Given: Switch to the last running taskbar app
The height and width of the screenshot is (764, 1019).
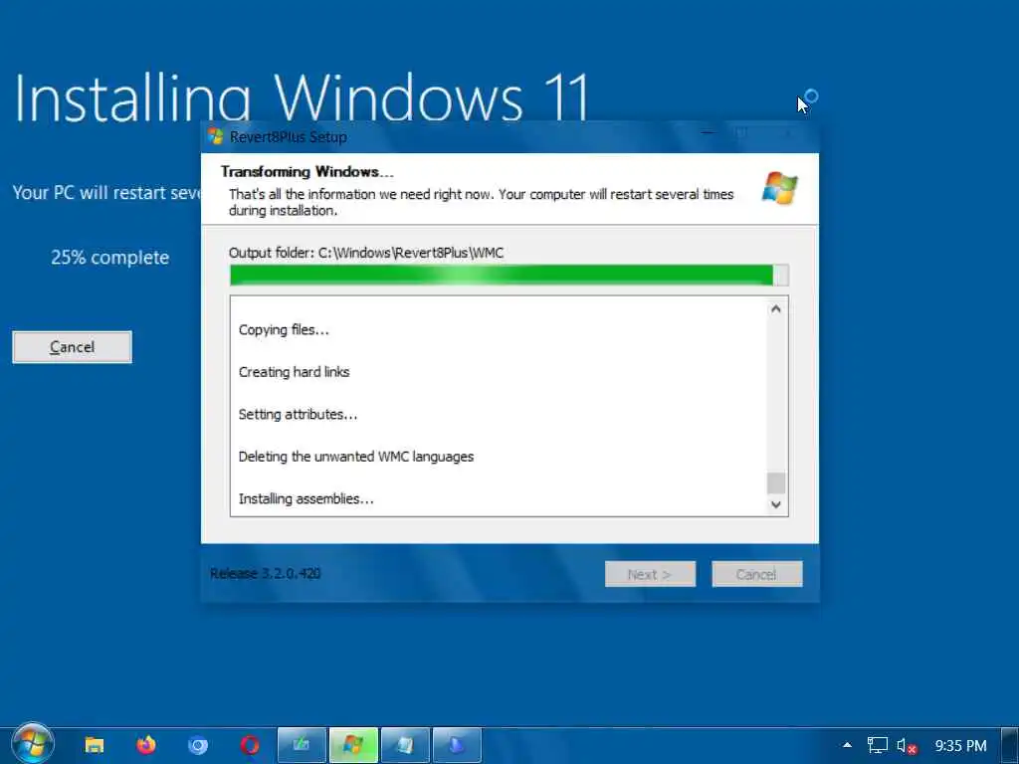Looking at the screenshot, I should pyautogui.click(x=457, y=745).
